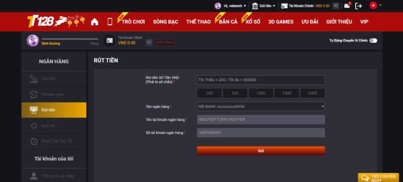This screenshot has width=403, height=182.
Task: Click the Tài khoản của tôi heading
Action: 54,159
